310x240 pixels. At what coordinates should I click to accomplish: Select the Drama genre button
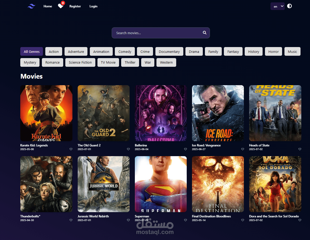tap(194, 52)
